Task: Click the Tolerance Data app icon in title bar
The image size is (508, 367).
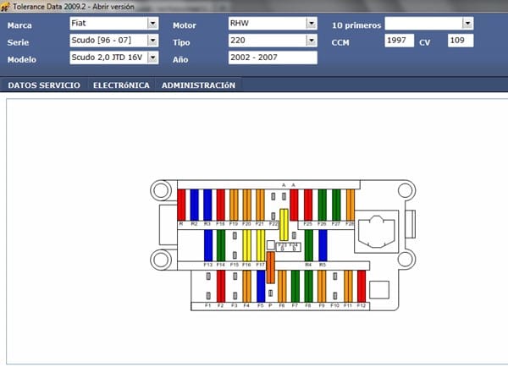Action: click(x=5, y=6)
